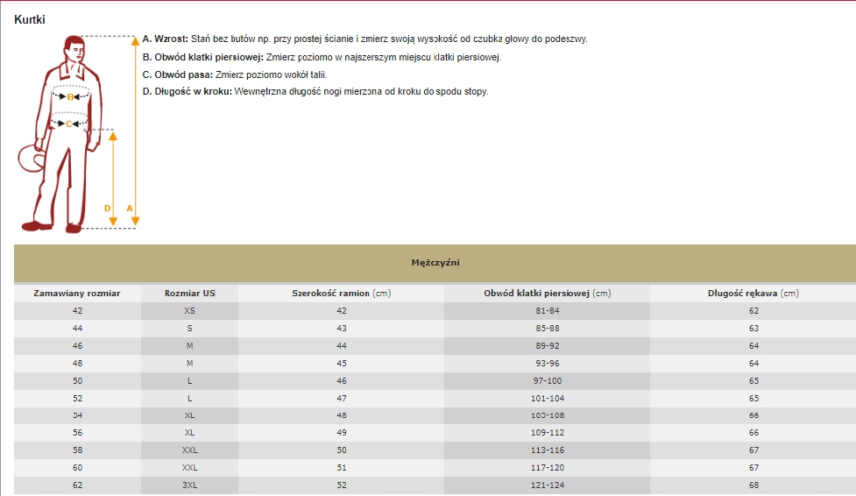The height and width of the screenshot is (496, 856).
Task: Click size 58 in the ordered size column
Action: coord(77,450)
